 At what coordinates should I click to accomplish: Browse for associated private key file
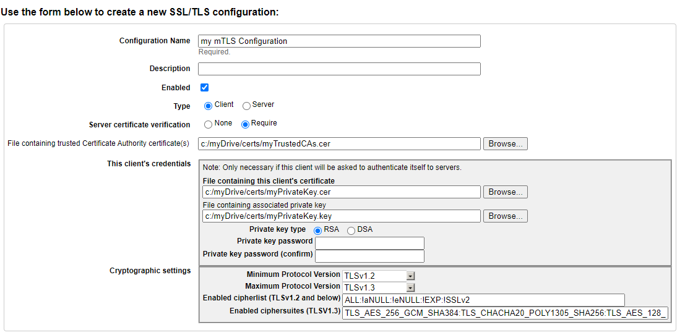pyautogui.click(x=505, y=216)
